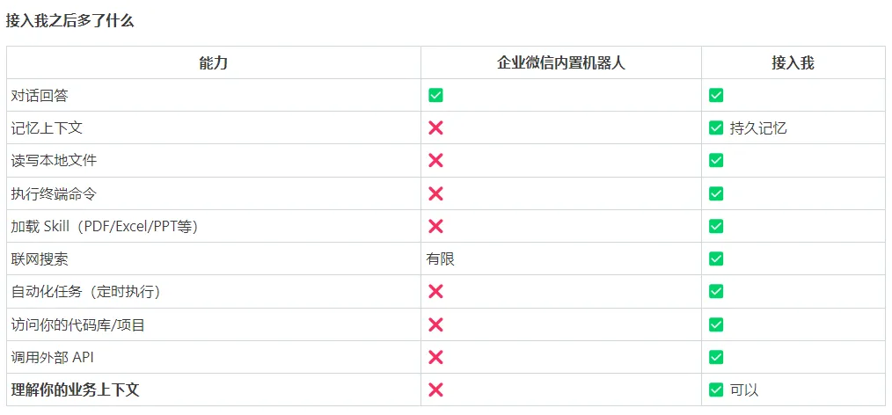
Task: Click the red X in the 理解你的业务上下文 row
Action: point(435,390)
